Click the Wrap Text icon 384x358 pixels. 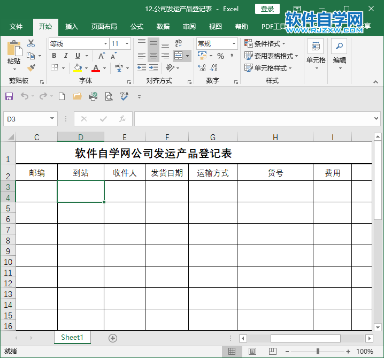(178, 43)
